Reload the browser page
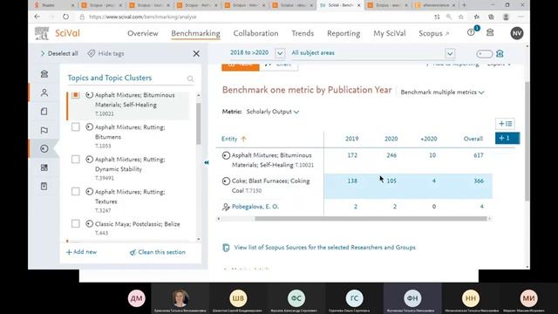This screenshot has width=558, height=314. pyautogui.click(x=66, y=17)
